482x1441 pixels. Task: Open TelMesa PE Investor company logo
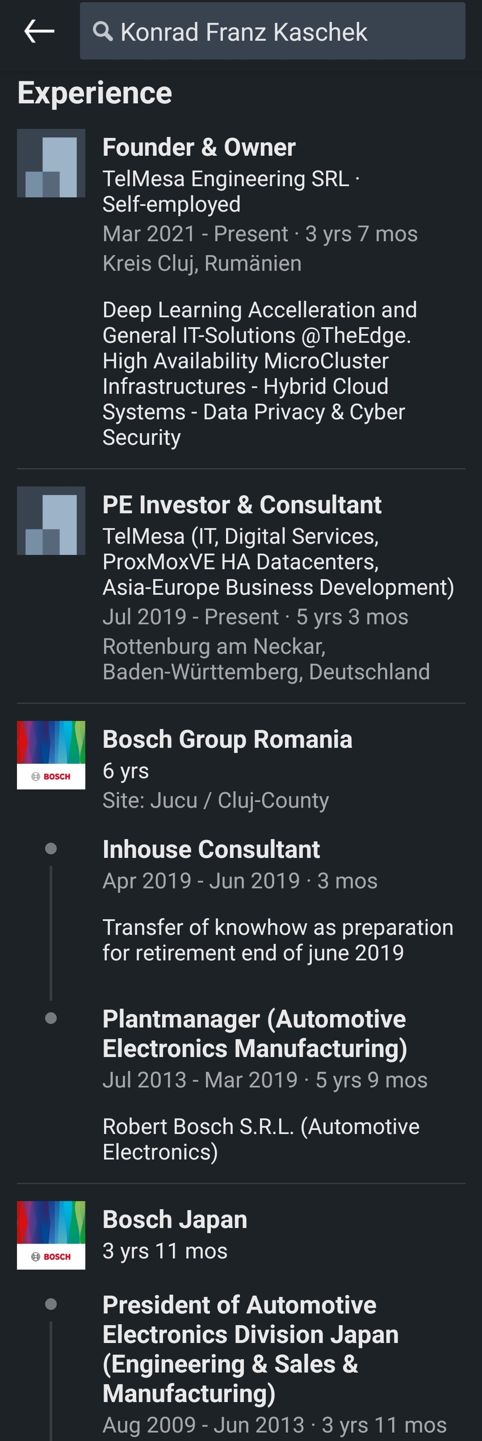pyautogui.click(x=51, y=521)
